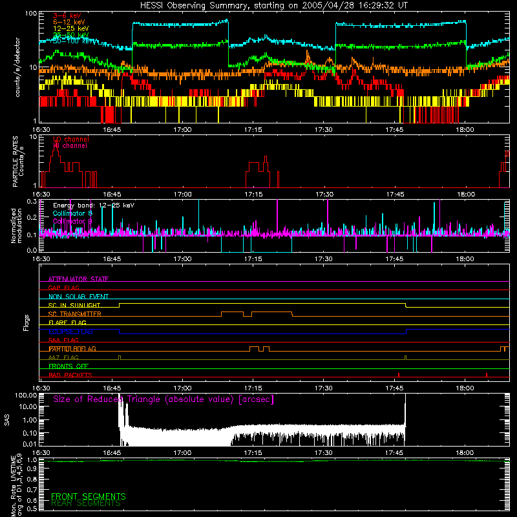This screenshot has width=517, height=517.
Task: Click the "0.3" tick on modulation axis
Action: (x=32, y=201)
